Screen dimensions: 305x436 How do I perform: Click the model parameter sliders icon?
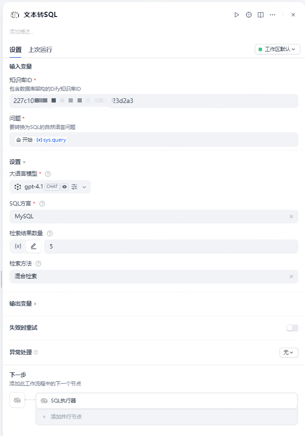[74, 187]
